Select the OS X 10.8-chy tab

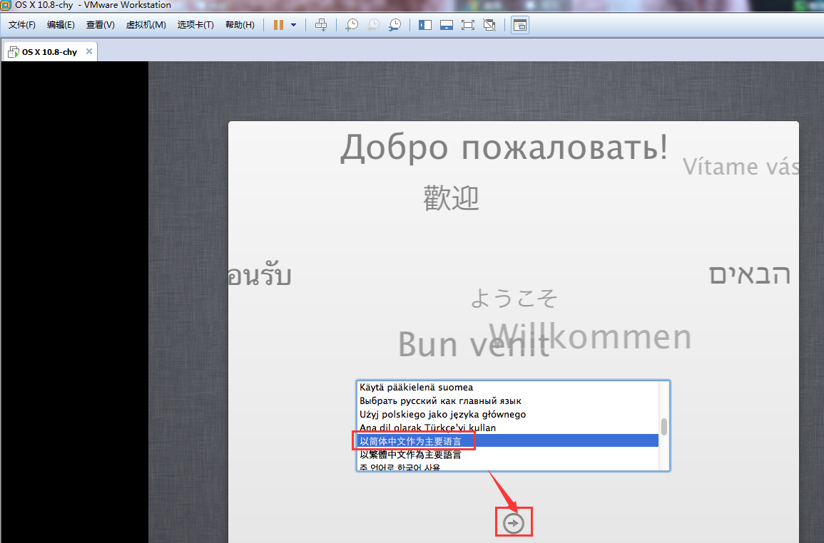(x=49, y=52)
